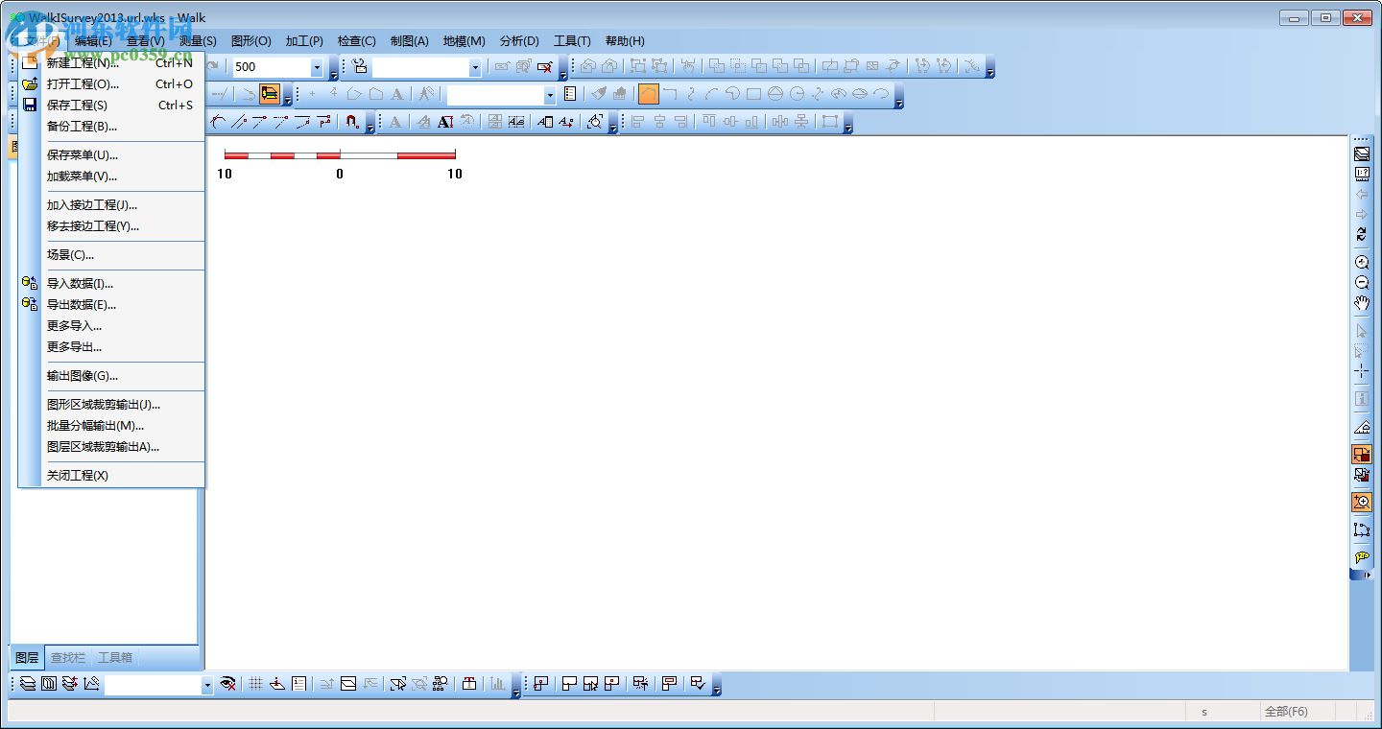Screen dimensions: 1382x729
Task: Click the open project folder icon
Action: coord(30,84)
